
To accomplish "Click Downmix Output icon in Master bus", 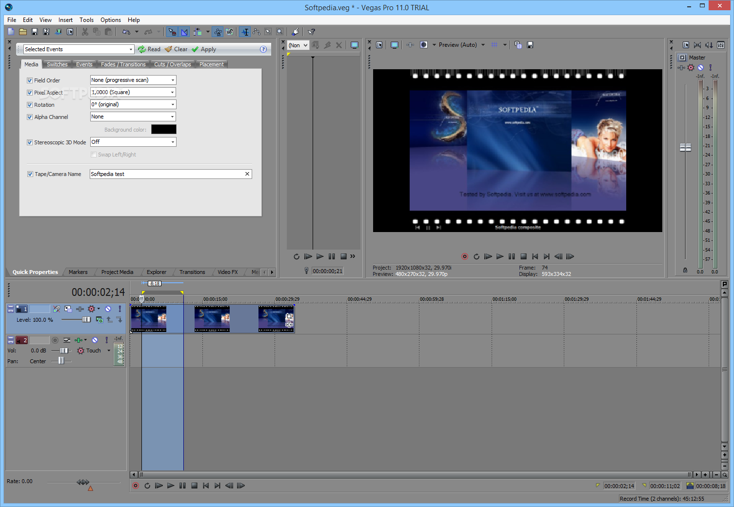I will click(x=697, y=45).
